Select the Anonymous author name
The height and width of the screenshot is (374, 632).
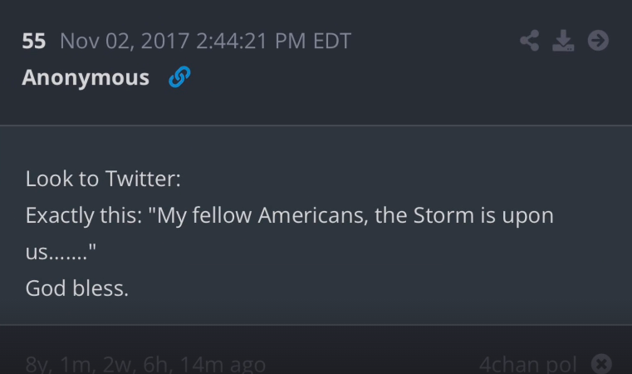[x=86, y=78]
